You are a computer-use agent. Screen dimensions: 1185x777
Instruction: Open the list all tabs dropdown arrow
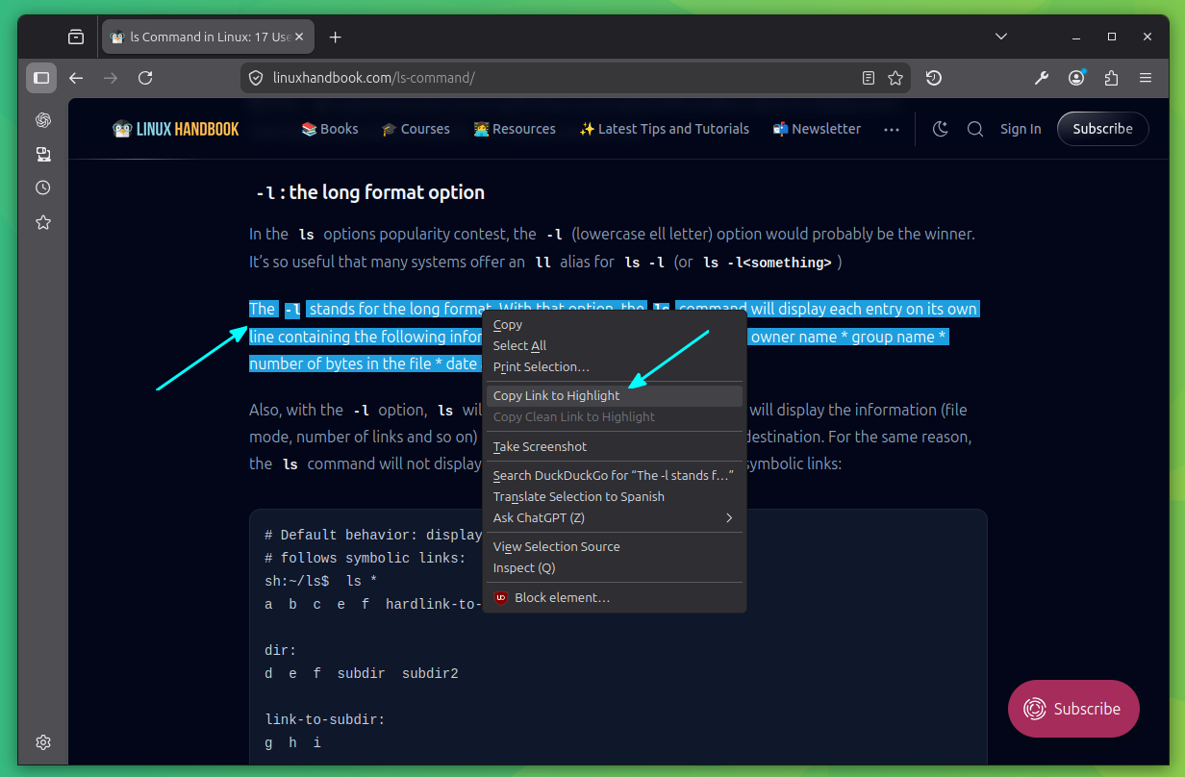tap(1001, 37)
